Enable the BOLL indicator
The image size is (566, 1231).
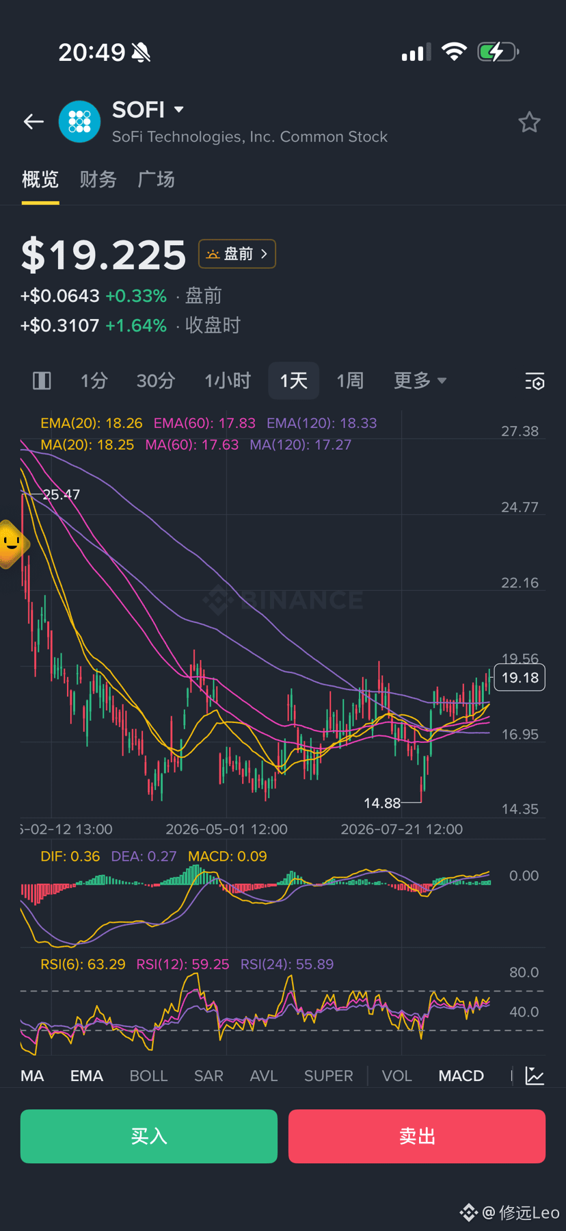(148, 1076)
